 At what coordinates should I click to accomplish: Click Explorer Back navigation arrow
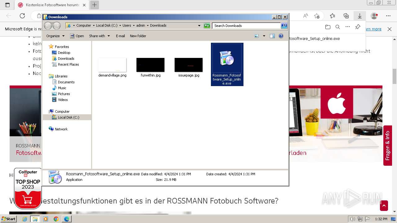tap(48, 26)
